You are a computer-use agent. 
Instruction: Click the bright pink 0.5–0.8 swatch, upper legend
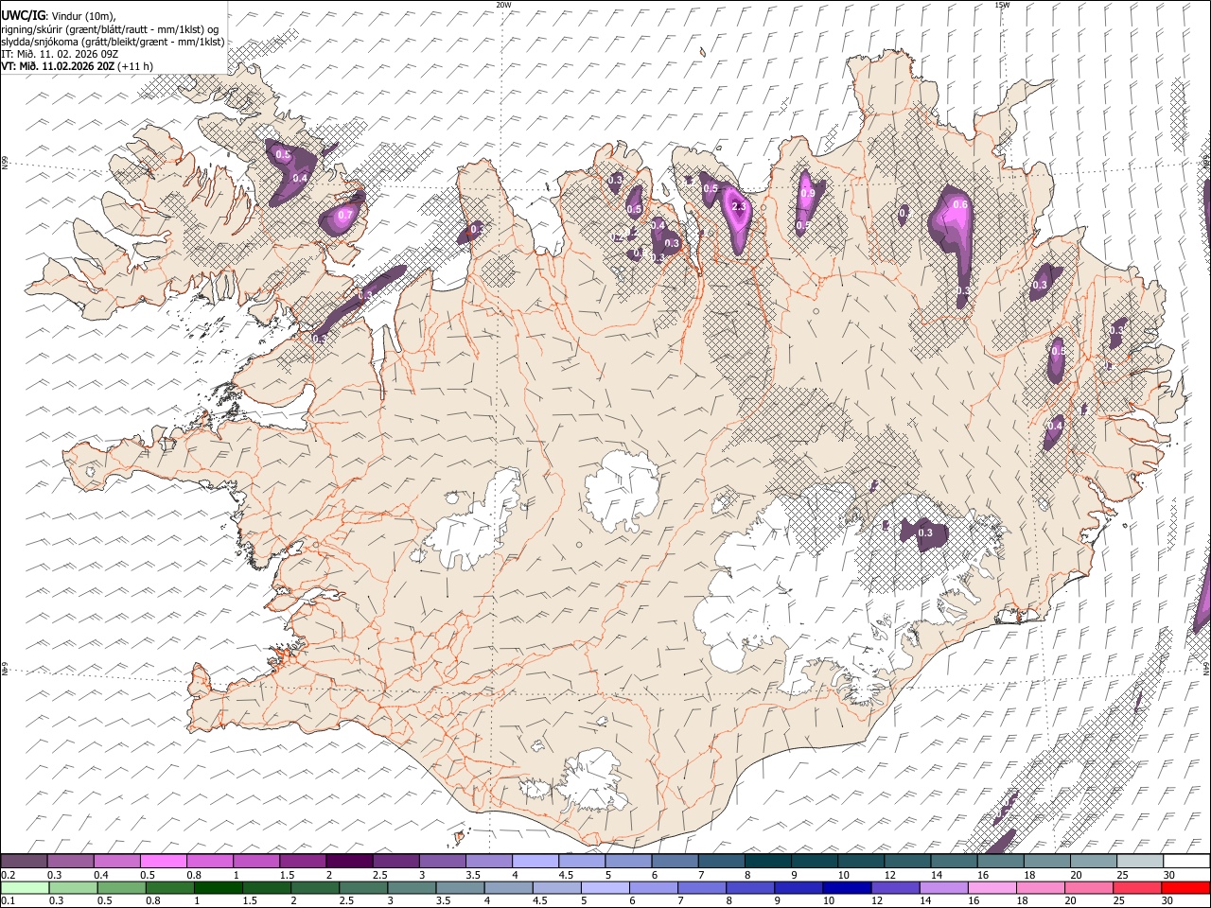(163, 861)
